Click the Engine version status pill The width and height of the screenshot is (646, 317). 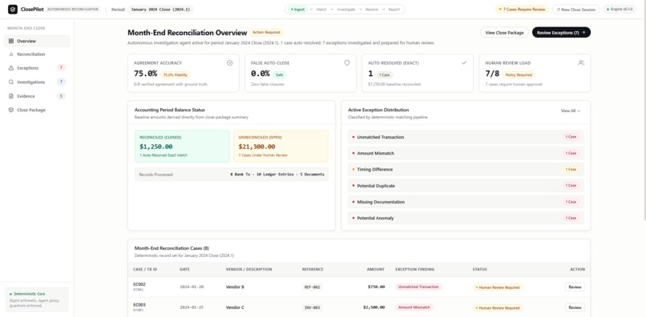(620, 10)
